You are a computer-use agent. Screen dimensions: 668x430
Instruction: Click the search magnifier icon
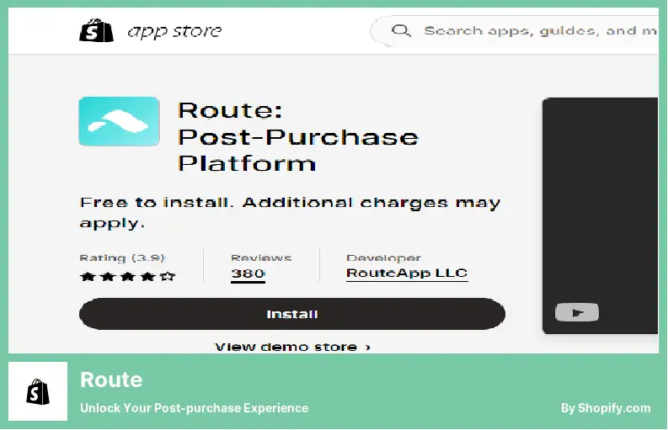coord(401,30)
